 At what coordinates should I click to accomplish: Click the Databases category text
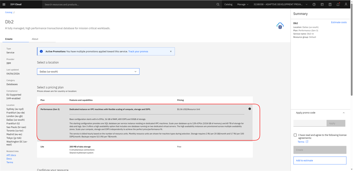click(12, 84)
